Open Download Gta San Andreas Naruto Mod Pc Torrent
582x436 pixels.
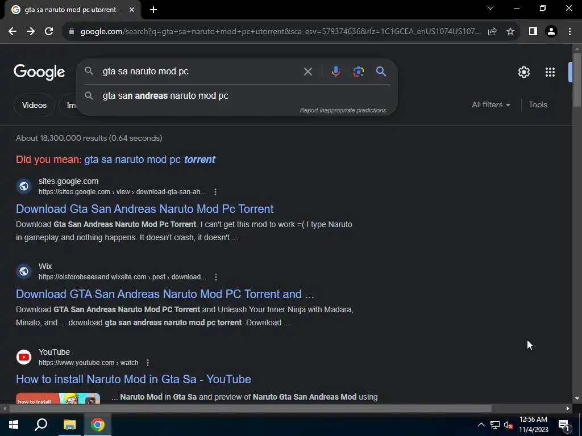145,209
